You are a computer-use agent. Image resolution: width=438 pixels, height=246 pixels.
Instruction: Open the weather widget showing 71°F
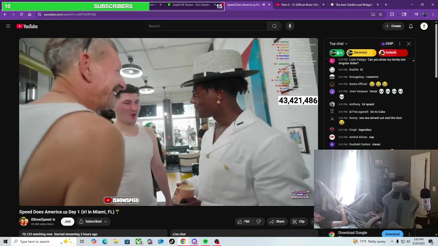pyautogui.click(x=370, y=242)
